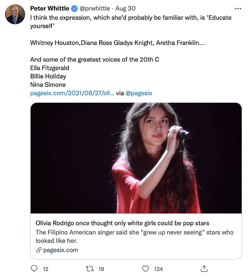Image resolution: width=248 pixels, height=277 pixels.
Task: Click the like count of 124
Action: [159, 269]
